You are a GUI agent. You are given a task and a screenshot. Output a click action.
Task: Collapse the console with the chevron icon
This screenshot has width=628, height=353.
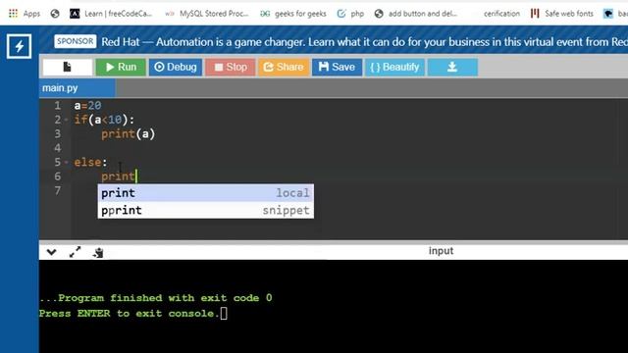(51, 252)
